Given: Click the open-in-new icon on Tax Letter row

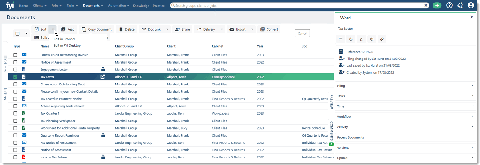Looking at the screenshot, I should coord(102,77).
